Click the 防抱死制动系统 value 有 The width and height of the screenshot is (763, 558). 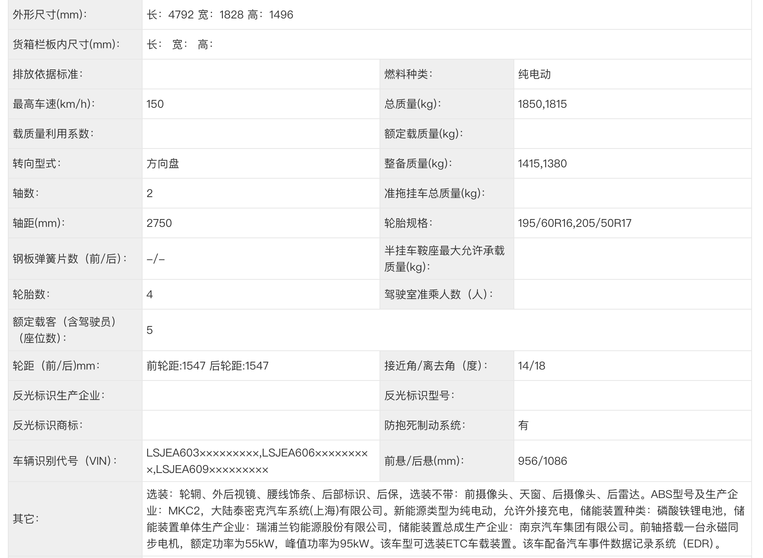(523, 425)
